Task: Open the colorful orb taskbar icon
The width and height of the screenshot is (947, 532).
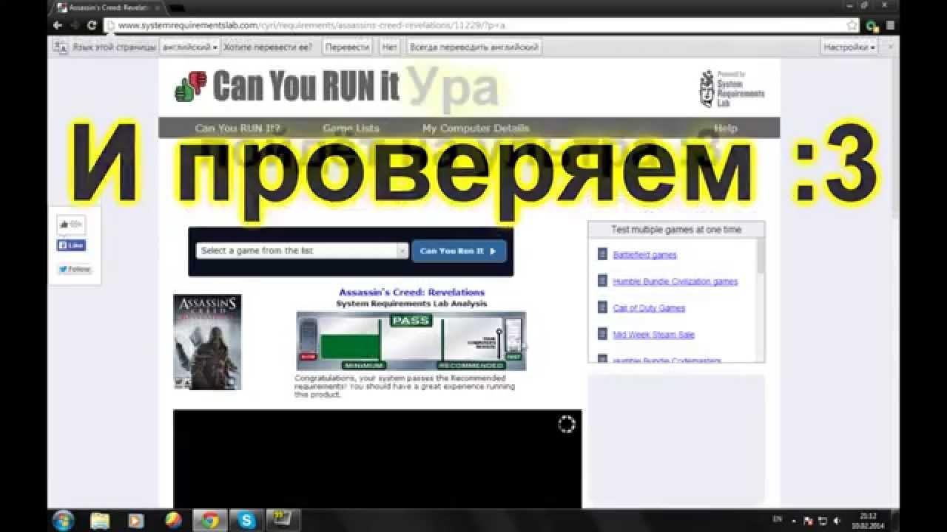Action: pyautogui.click(x=172, y=520)
